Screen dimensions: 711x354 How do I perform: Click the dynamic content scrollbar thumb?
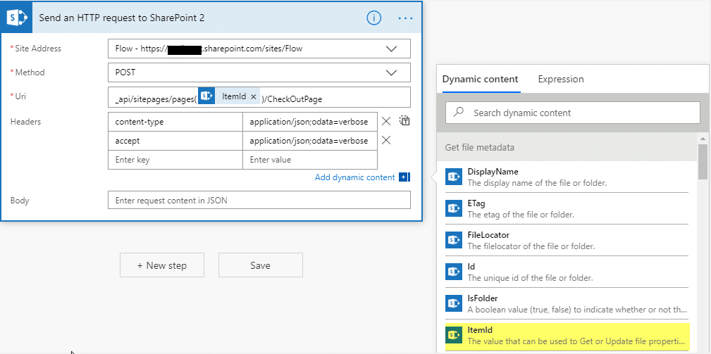coord(703,160)
